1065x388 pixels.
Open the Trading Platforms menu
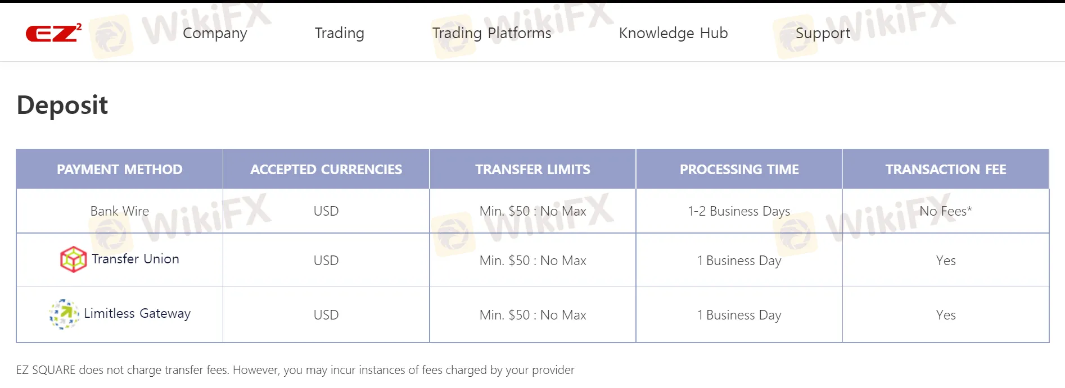[x=491, y=33]
